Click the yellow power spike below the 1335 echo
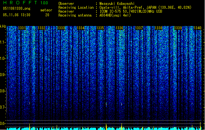 [106, 127]
